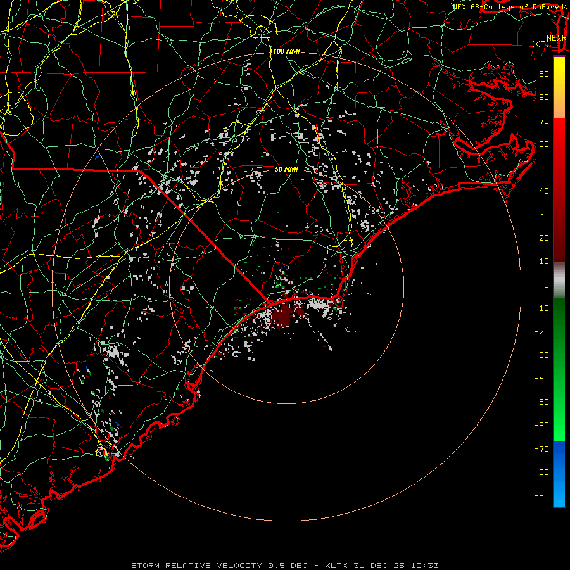Click the -40 value on velocity scale

[x=541, y=379]
